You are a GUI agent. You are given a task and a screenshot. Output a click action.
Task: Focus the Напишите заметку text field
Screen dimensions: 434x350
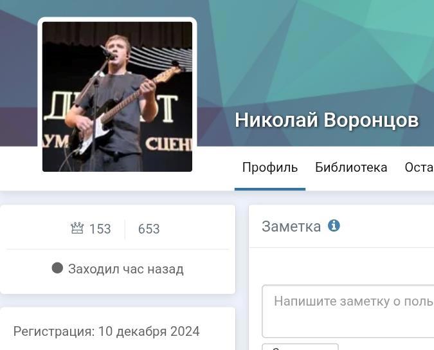pyautogui.click(x=348, y=311)
